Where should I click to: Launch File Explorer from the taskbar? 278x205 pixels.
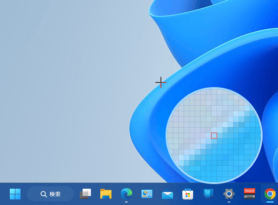[x=106, y=194]
